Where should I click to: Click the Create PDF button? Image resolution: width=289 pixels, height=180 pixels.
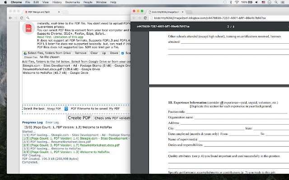79,118
